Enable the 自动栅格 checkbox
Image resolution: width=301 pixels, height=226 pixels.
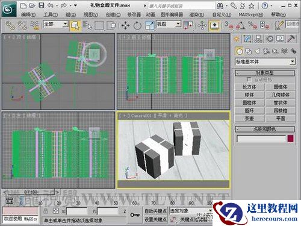(x=249, y=80)
